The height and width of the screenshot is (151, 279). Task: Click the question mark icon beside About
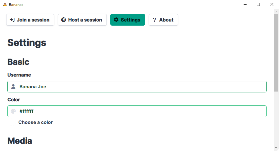tap(154, 20)
